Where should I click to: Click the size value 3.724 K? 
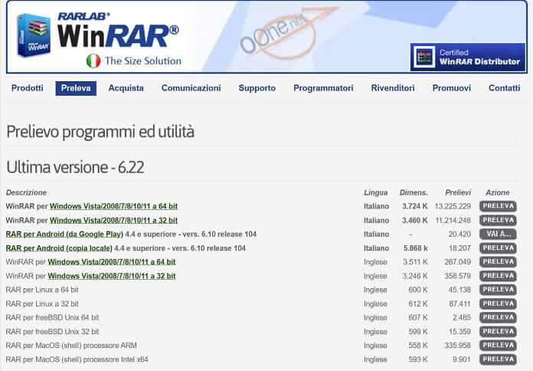415,206
